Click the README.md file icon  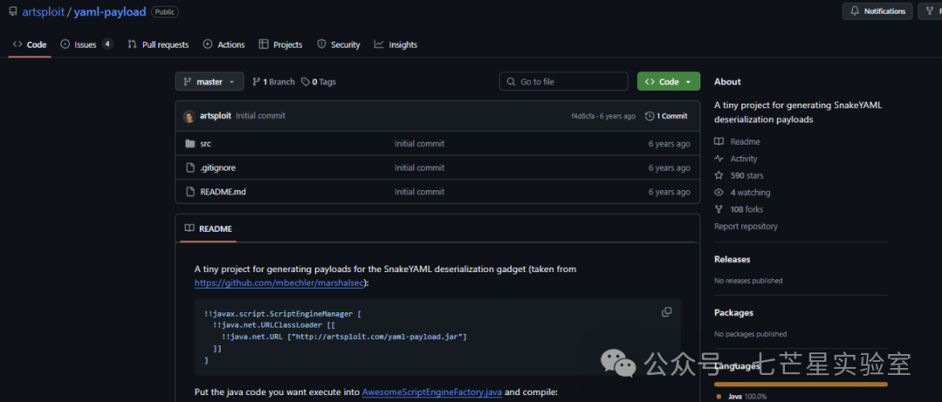click(190, 192)
